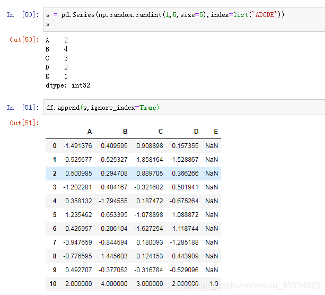This screenshot has width=325, height=295.
Task: Click cell value -0.529096
Action: coord(184,270)
